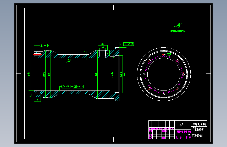This screenshot has height=147, width=227.
Task: Click the lower-right bolt hole in end view
Action: (x=178, y=88)
